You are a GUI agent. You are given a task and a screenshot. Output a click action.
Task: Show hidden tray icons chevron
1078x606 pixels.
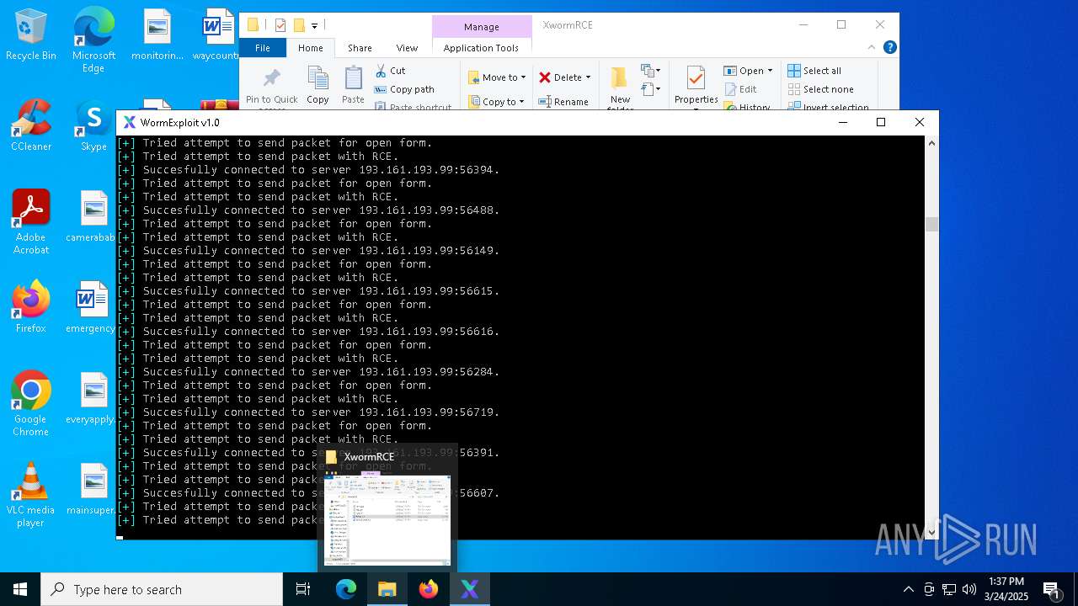point(908,589)
